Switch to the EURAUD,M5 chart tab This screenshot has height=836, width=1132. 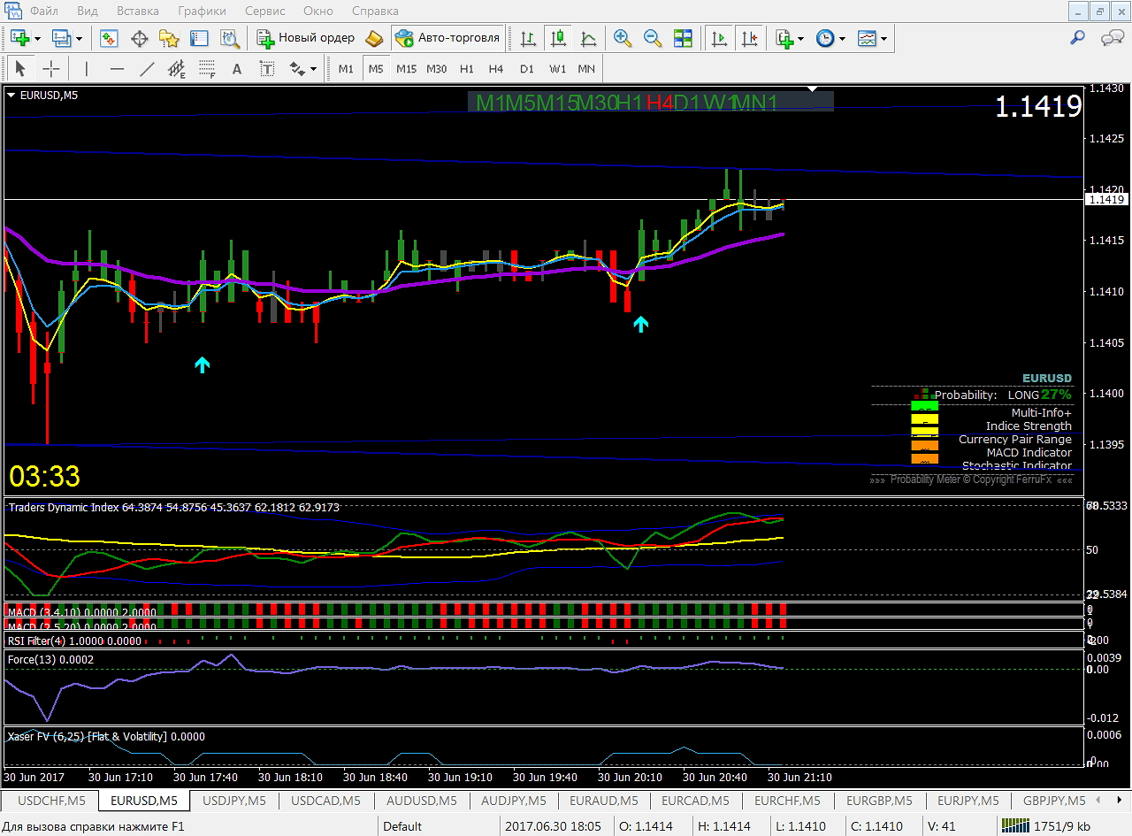point(604,801)
